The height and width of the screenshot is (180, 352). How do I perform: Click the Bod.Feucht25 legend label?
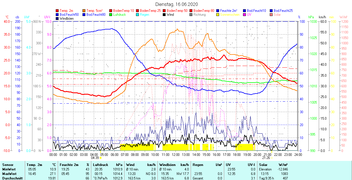tap(283, 11)
